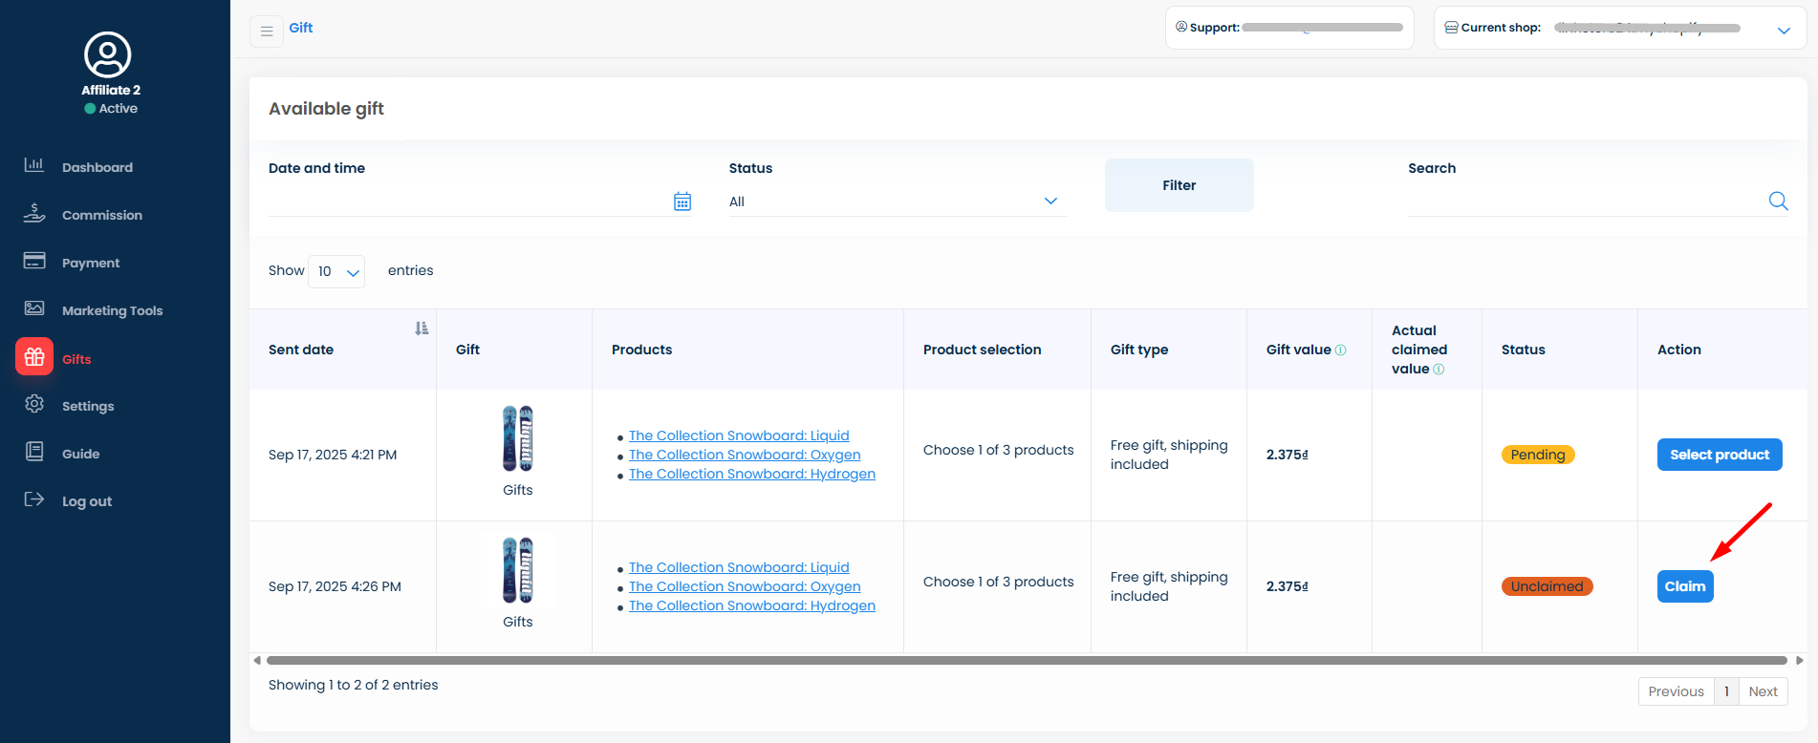
Task: Go to Dashboard in the sidebar
Action: (x=97, y=167)
